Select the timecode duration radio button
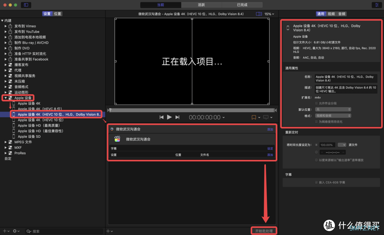Viewport: 384px width, 235px height. pos(316,152)
